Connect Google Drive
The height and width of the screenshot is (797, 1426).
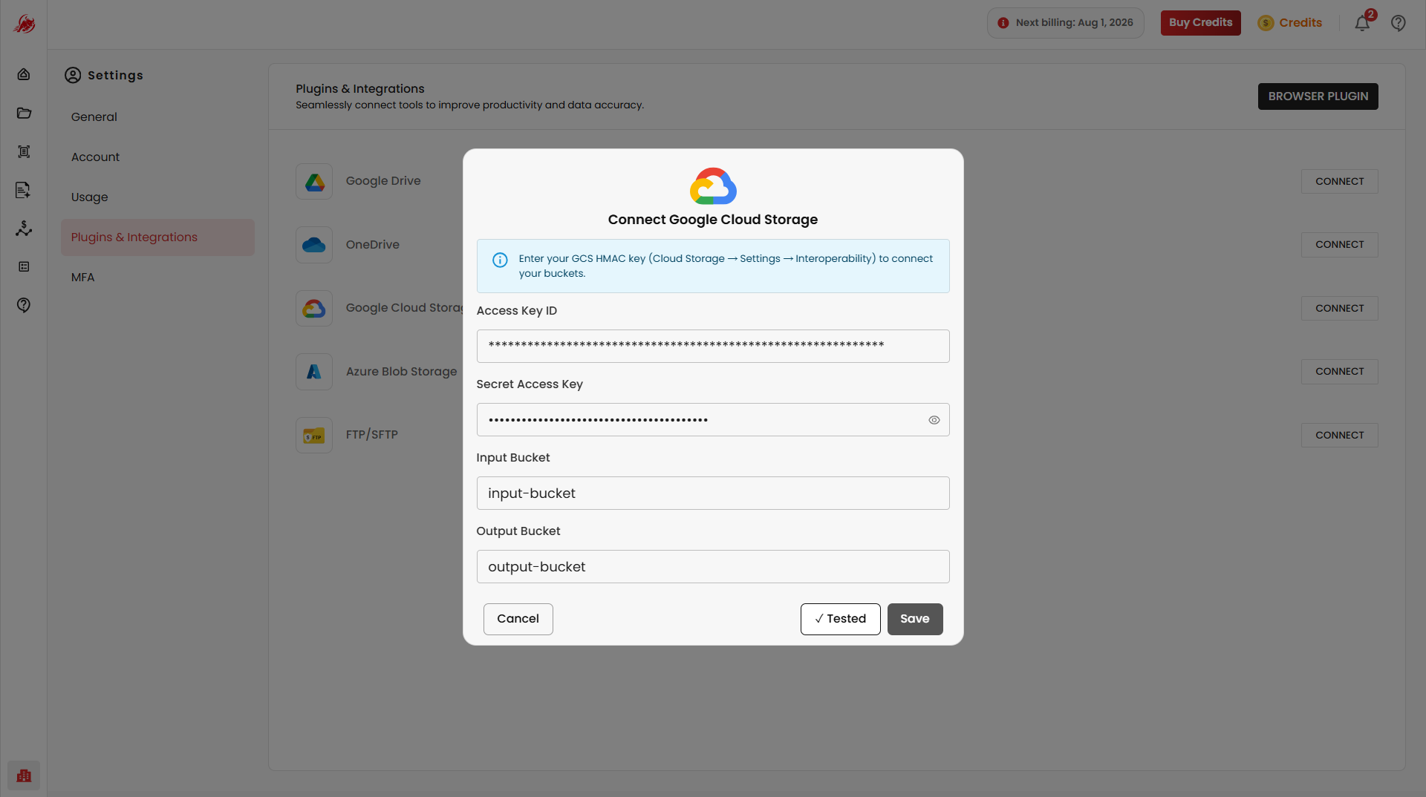click(1339, 182)
